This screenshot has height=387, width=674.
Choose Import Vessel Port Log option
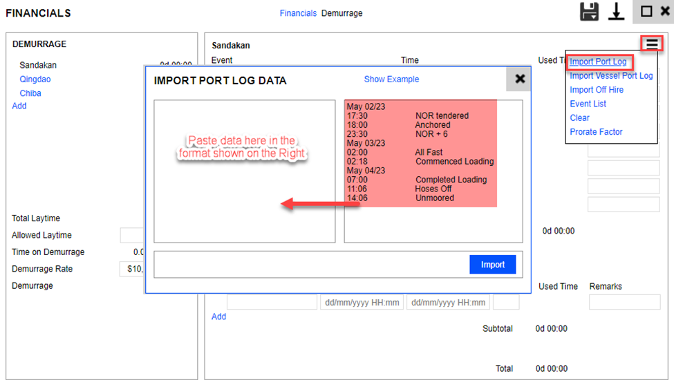coord(611,76)
